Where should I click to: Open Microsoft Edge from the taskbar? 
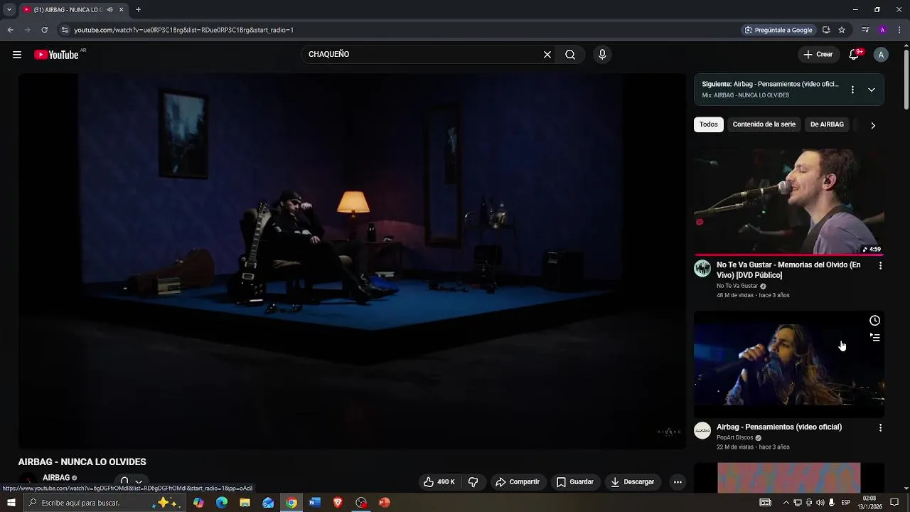click(222, 503)
